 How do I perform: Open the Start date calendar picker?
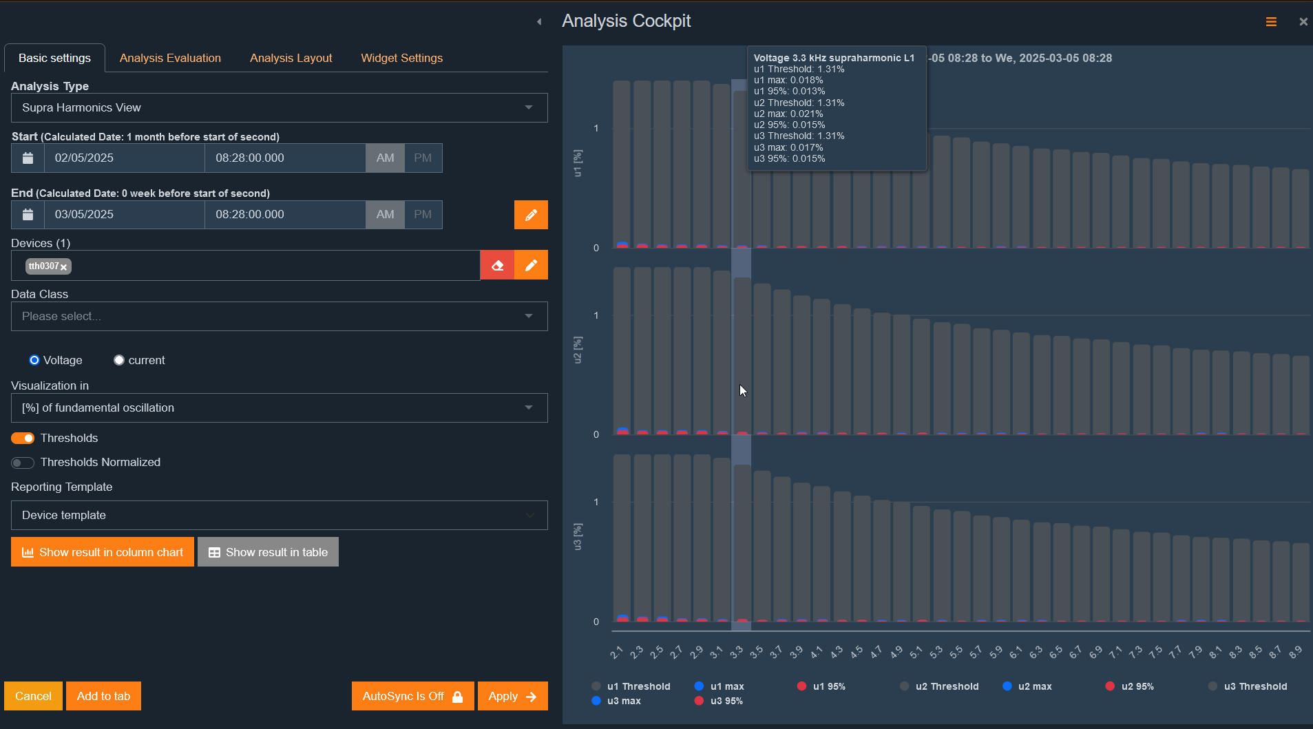click(x=27, y=158)
